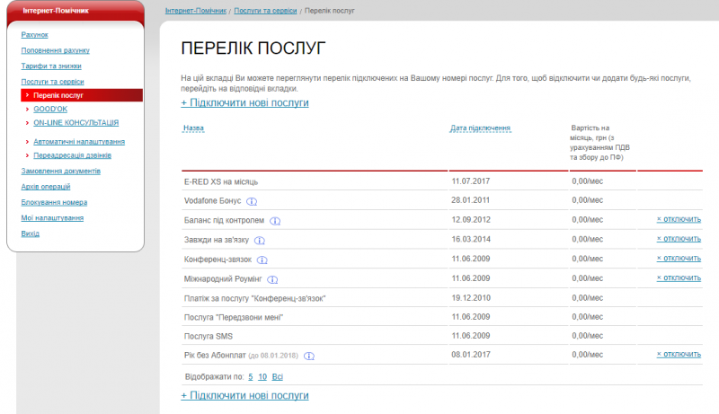
Task: Show all services with Всі link
Action: [277, 377]
